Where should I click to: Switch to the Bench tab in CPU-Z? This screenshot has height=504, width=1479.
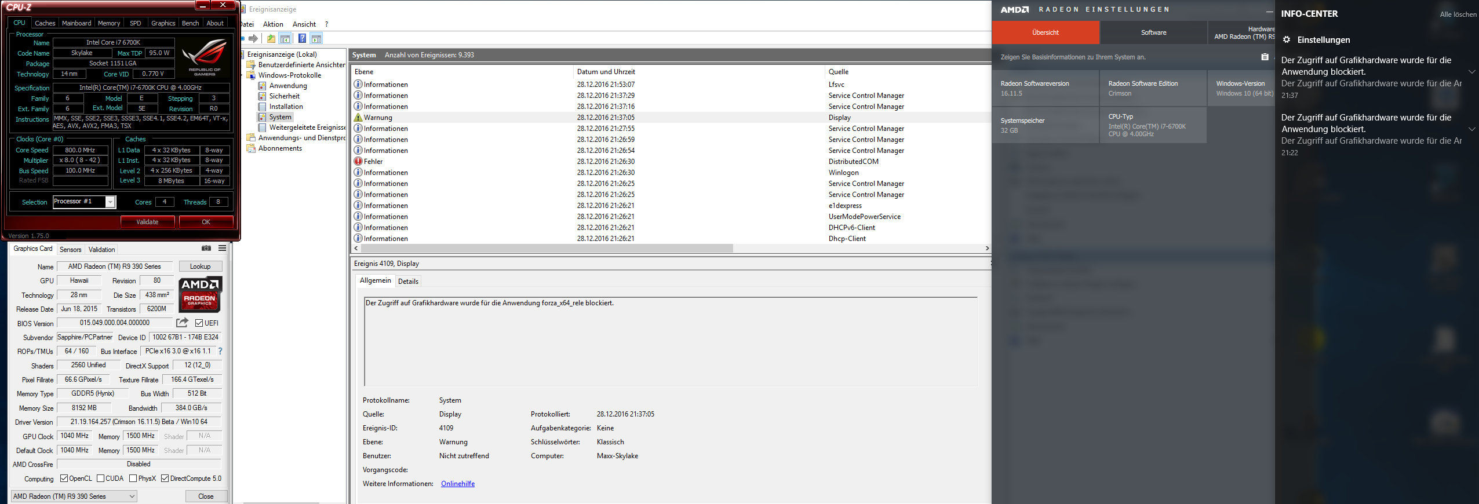pyautogui.click(x=190, y=23)
